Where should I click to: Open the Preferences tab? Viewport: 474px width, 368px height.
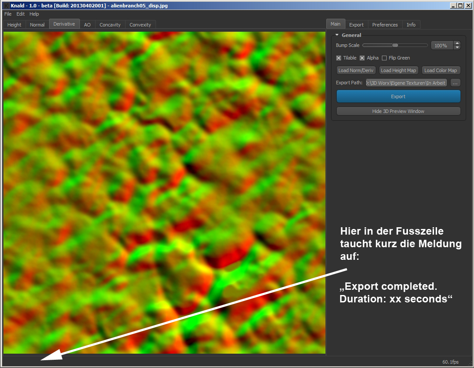385,25
